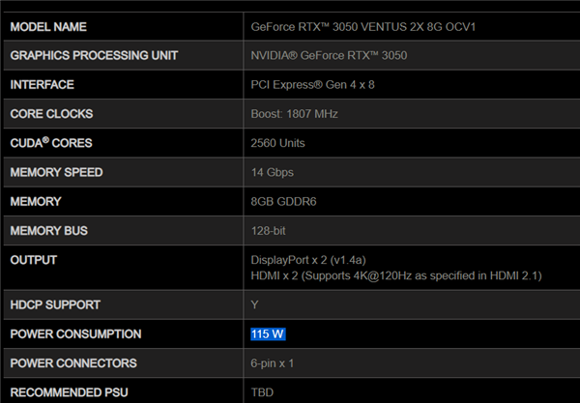Click the GeForce RTX 3050 VENTUS 2X model text
580x403 pixels.
point(362,26)
